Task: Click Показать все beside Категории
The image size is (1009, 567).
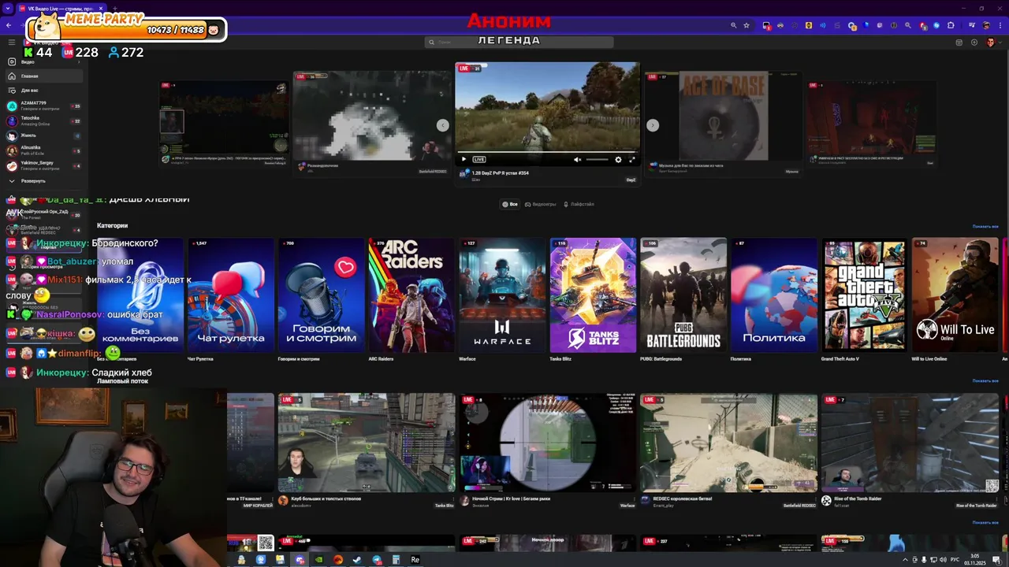Action: (x=985, y=227)
